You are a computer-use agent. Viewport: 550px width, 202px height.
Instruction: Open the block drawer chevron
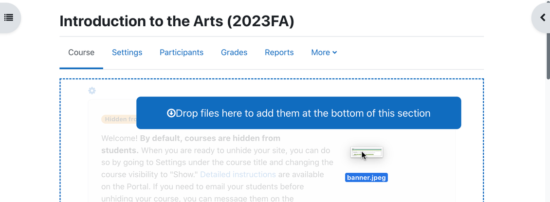point(542,18)
